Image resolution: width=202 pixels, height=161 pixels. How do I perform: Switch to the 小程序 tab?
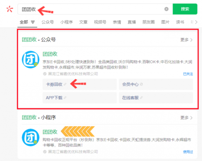pyautogui.click(x=66, y=22)
